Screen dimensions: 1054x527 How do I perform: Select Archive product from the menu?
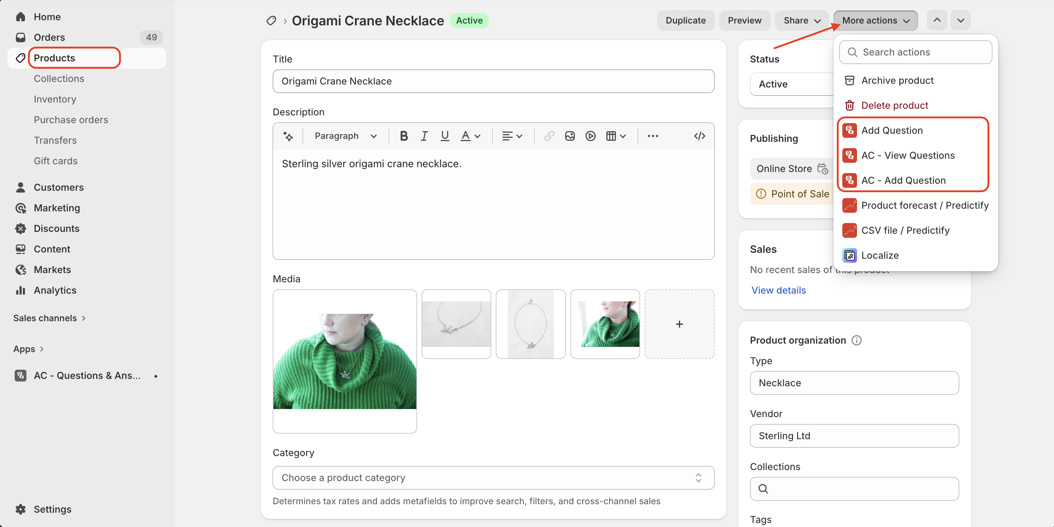pyautogui.click(x=897, y=80)
